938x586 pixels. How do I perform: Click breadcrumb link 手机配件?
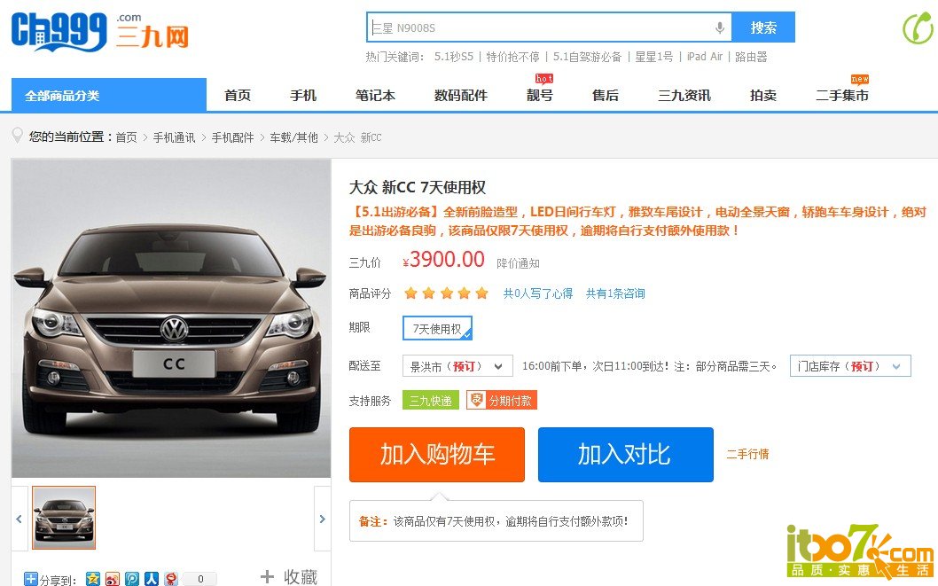click(x=232, y=137)
